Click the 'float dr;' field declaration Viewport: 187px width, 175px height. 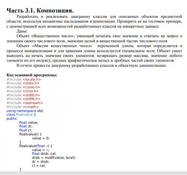pyautogui.click(x=26, y=126)
